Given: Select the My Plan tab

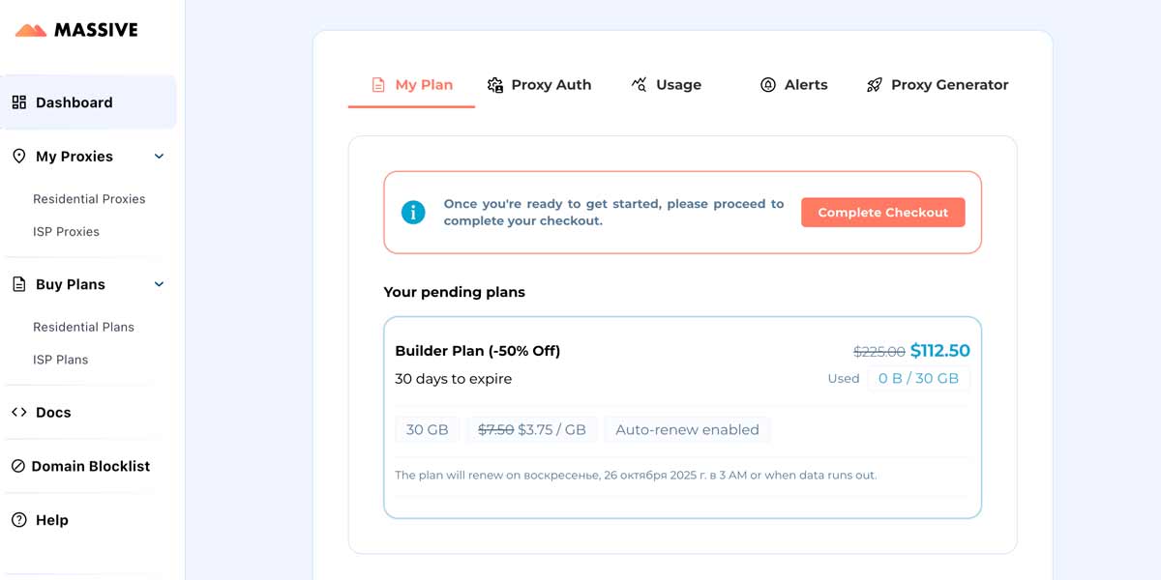Looking at the screenshot, I should 412,85.
